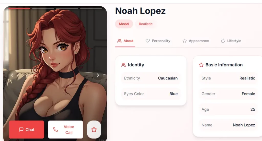This screenshot has width=262, height=141.
Task: Click the phone icon in Voice Call
Action: click(x=55, y=130)
